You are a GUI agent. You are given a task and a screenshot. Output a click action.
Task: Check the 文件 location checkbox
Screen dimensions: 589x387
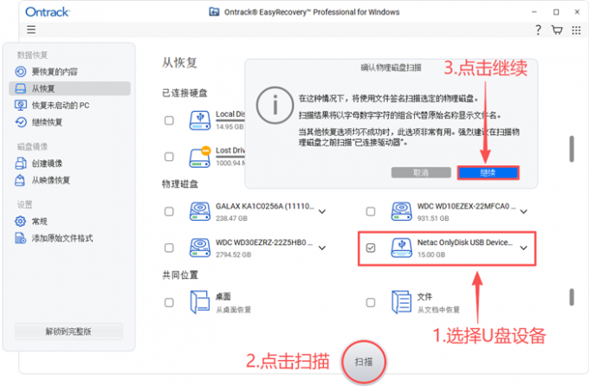[371, 302]
